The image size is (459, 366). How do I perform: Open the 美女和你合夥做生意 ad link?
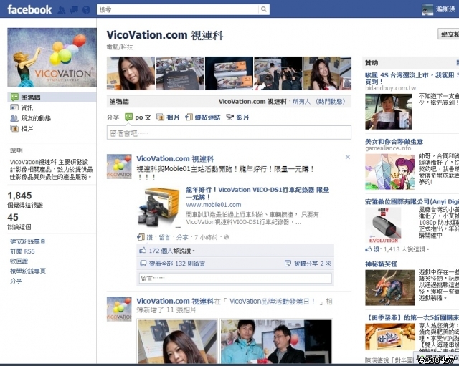click(x=394, y=142)
